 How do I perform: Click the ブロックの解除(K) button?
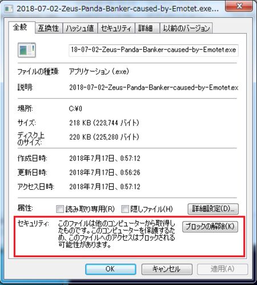click(x=210, y=226)
